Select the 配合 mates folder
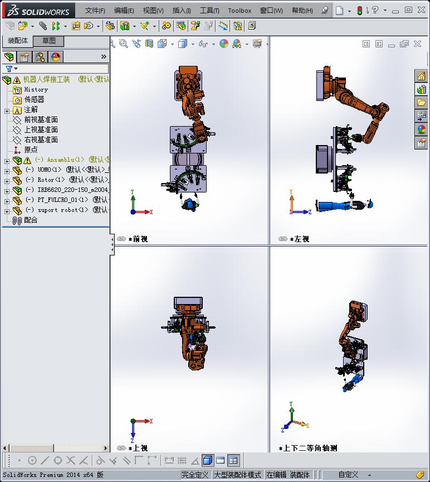This screenshot has height=482, width=430. click(31, 220)
